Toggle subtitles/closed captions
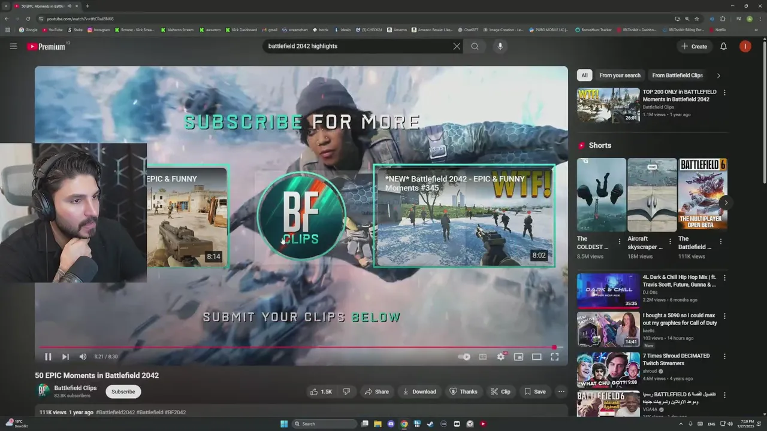Image resolution: width=767 pixels, height=431 pixels. (x=482, y=357)
